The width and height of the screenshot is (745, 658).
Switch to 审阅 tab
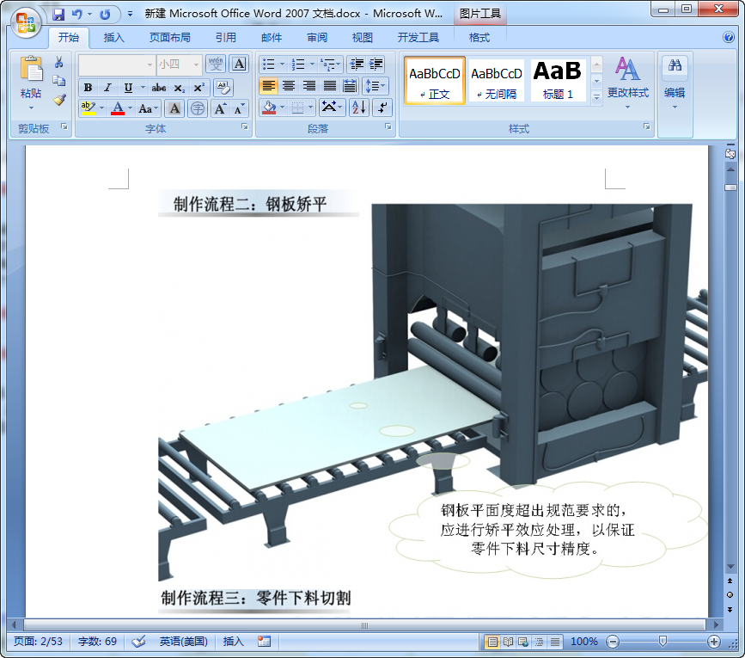click(317, 38)
